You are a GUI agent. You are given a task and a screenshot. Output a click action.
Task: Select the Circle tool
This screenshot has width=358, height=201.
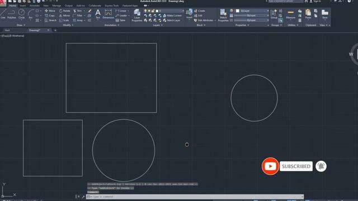pos(21,14)
